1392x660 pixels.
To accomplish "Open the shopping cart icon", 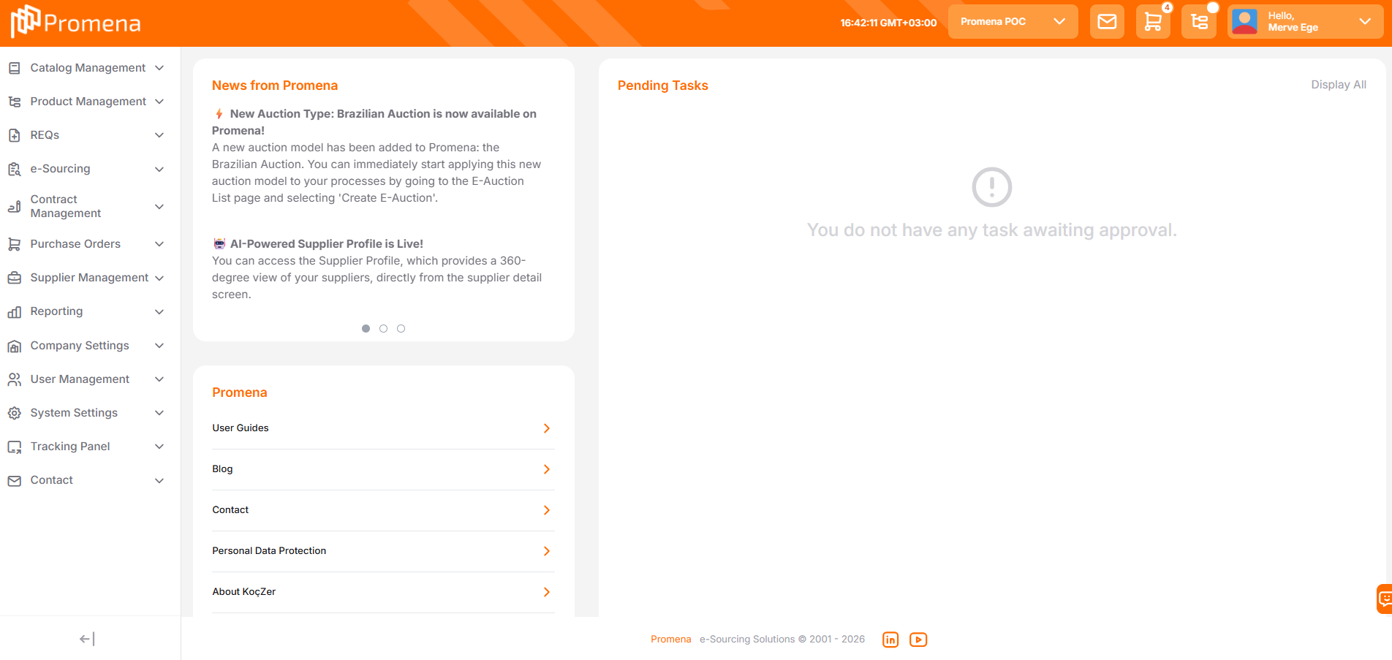I will pos(1153,22).
